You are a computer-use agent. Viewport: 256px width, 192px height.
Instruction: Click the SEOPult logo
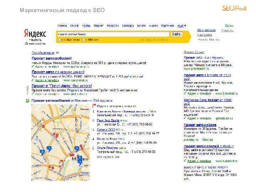coord(234,8)
